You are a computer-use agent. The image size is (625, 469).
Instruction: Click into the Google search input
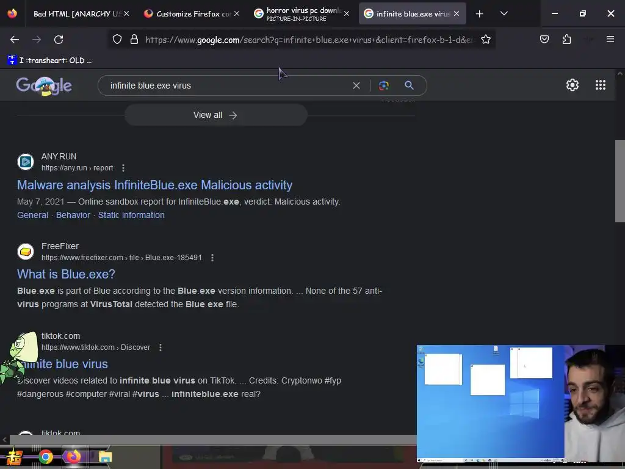pyautogui.click(x=227, y=85)
